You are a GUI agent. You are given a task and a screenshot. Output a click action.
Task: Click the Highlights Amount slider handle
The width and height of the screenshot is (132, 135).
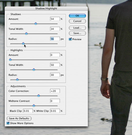10,59
